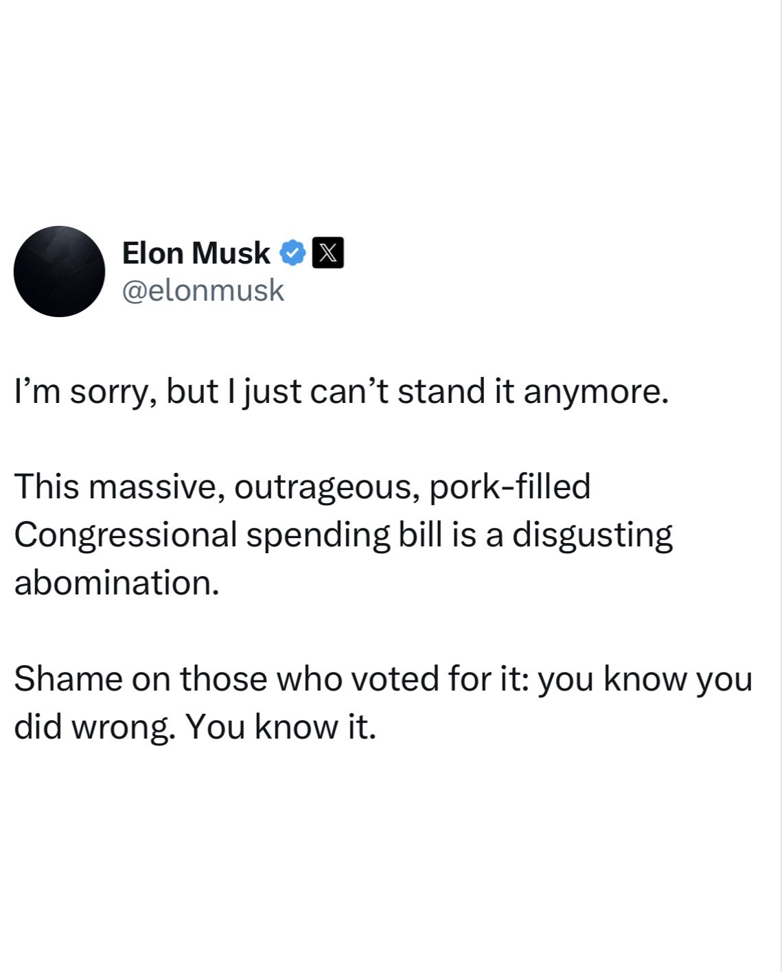Viewport: 782px width, 972px height.
Task: Click the @elonmusk handle
Action: [203, 290]
